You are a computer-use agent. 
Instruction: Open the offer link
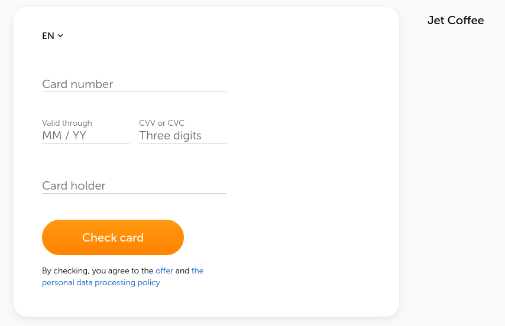point(164,271)
